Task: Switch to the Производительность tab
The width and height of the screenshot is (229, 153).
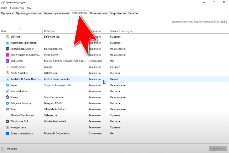Action: click(28, 13)
